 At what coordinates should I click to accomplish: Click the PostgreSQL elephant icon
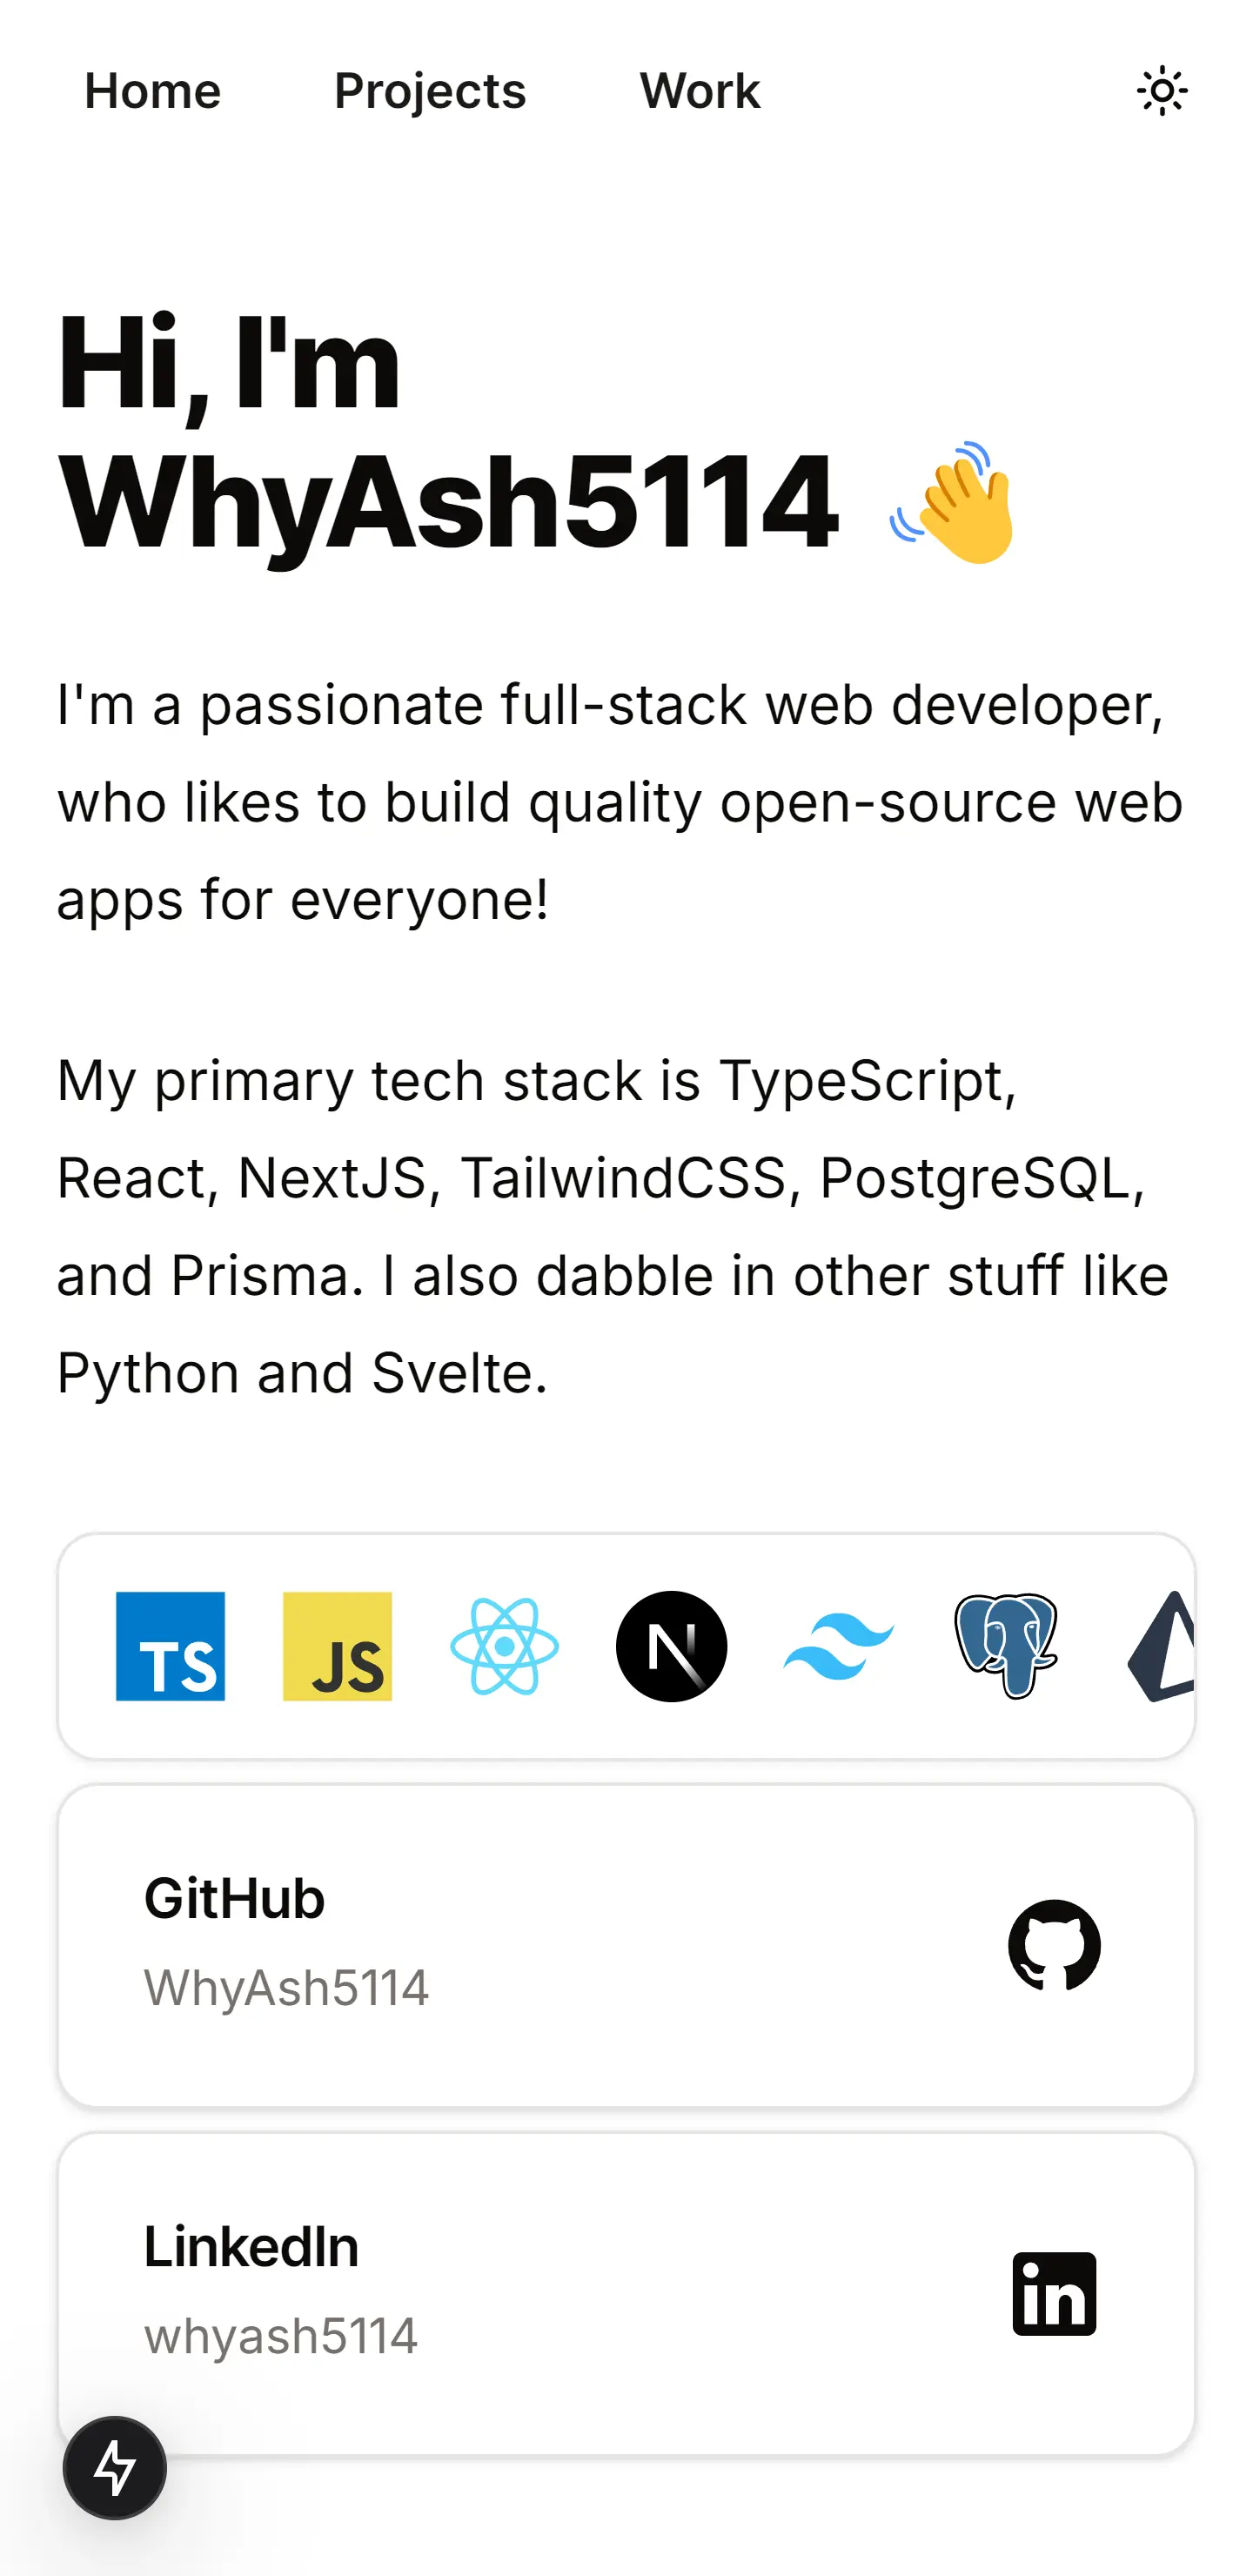1005,1646
